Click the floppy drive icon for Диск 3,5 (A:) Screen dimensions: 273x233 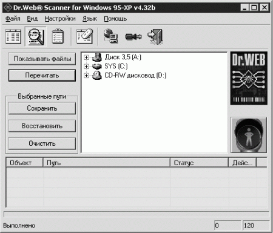(97, 57)
